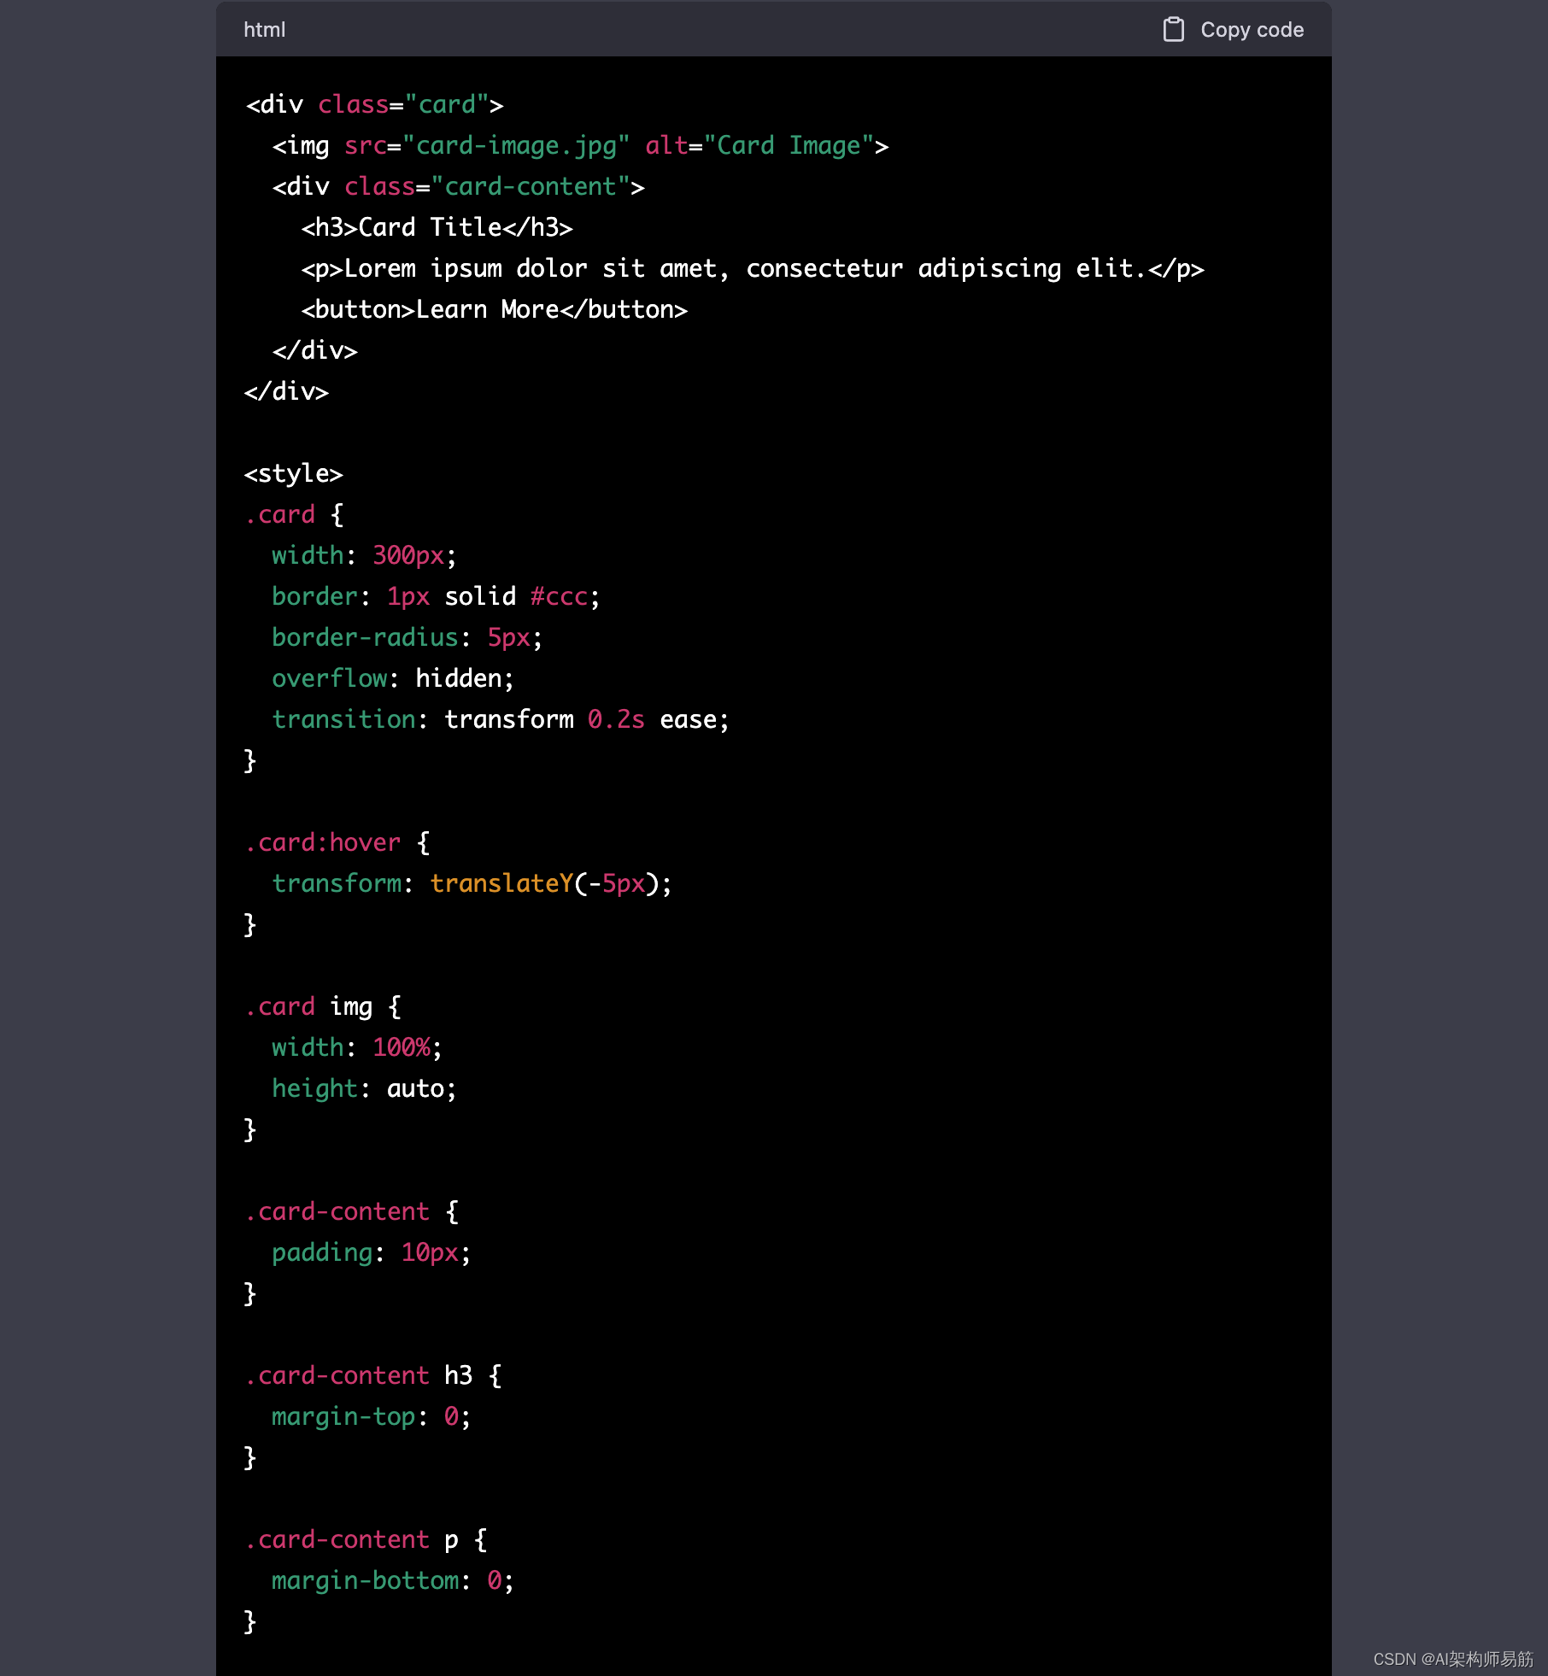Viewport: 1548px width, 1676px height.
Task: Click the .card img selector line
Action: pyautogui.click(x=323, y=1006)
